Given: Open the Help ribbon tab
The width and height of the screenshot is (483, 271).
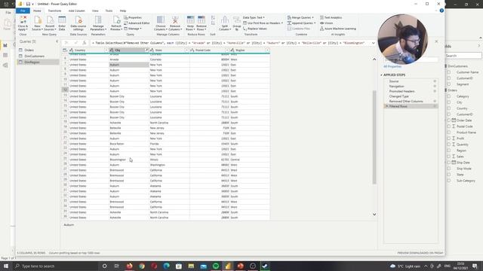Looking at the screenshot, I should click(x=123, y=11).
